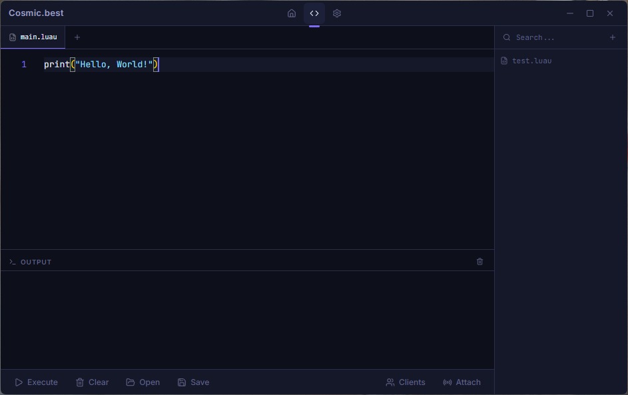
Task: Focus the Search scripts input field
Action: pos(558,37)
